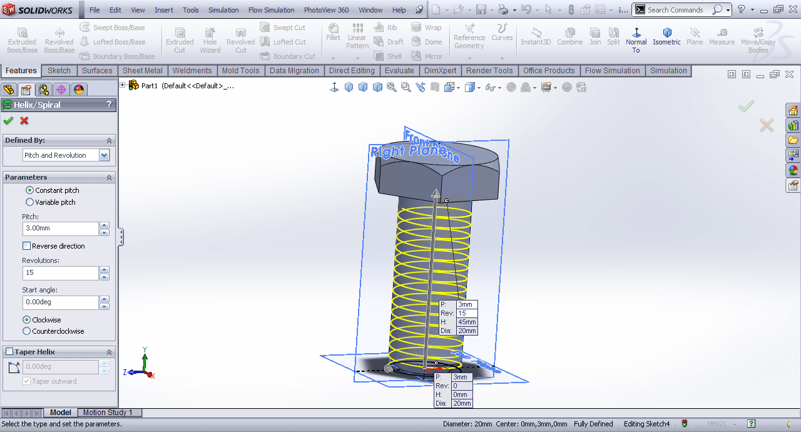Open the Pitch and Revolution dropdown
This screenshot has width=801, height=432.
105,155
